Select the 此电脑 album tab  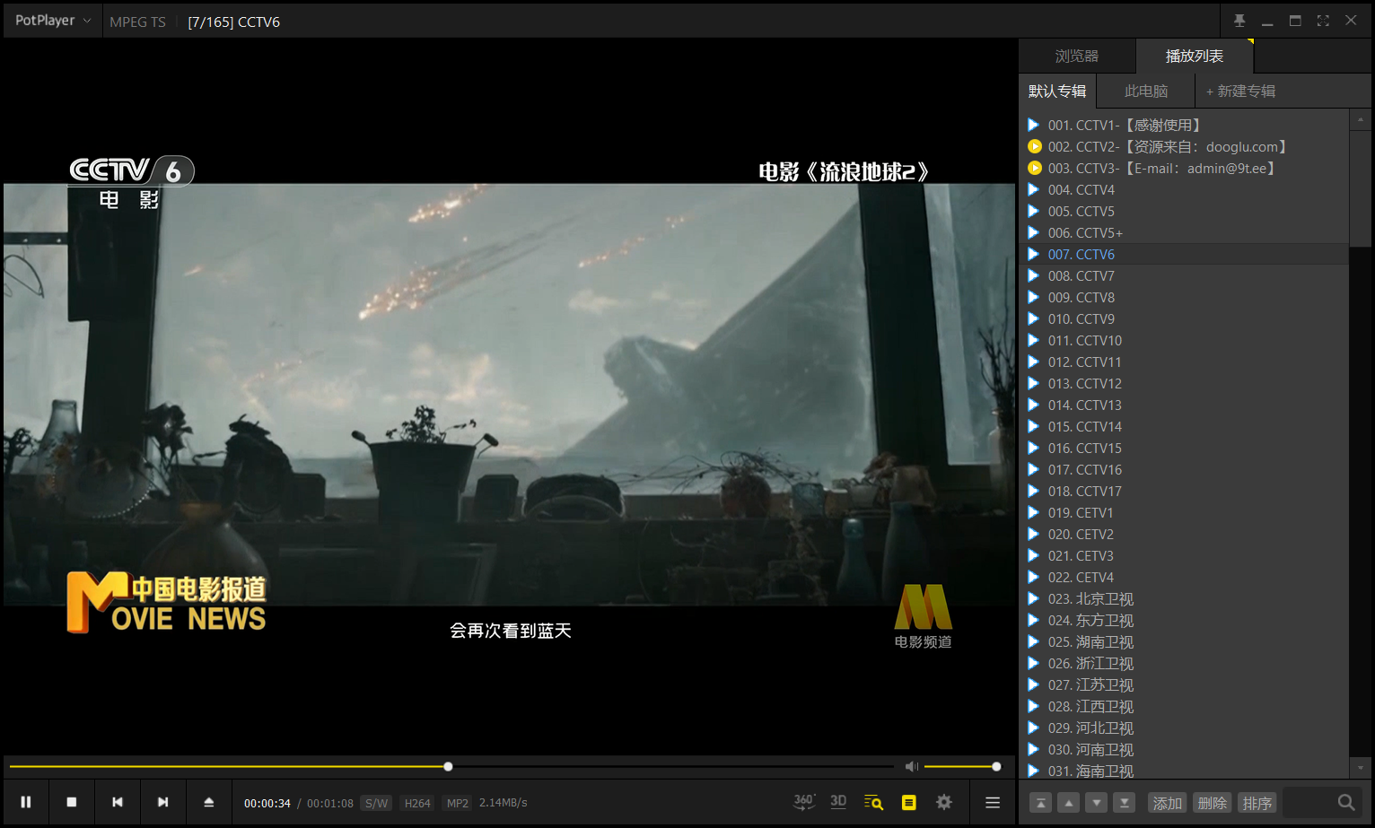(1146, 91)
